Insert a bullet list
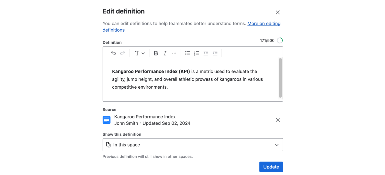The image size is (385, 175). 188,53
